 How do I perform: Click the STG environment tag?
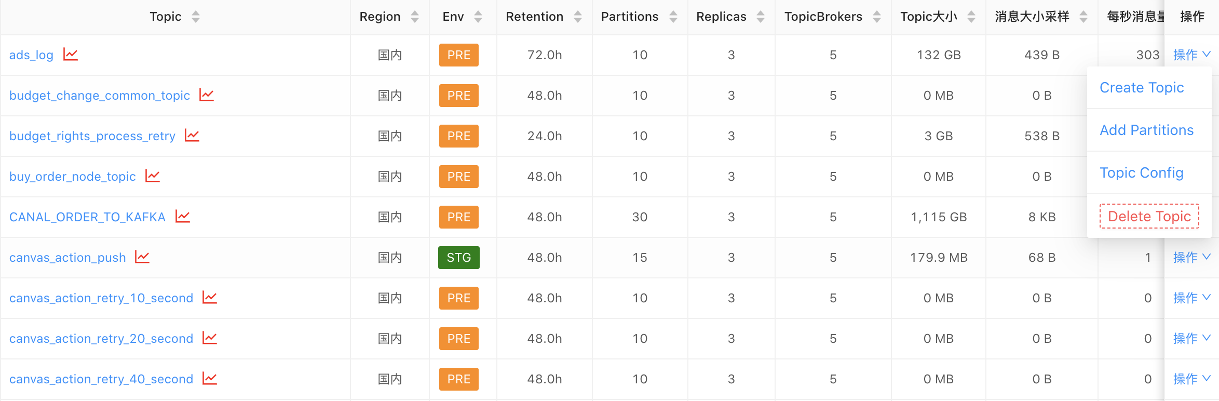(x=458, y=258)
